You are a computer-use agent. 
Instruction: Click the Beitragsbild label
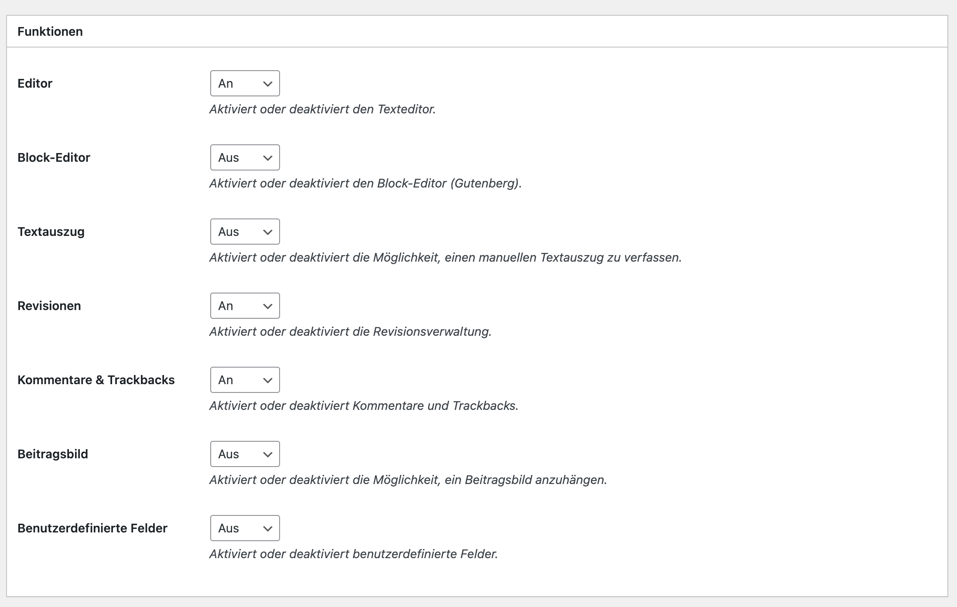(53, 454)
